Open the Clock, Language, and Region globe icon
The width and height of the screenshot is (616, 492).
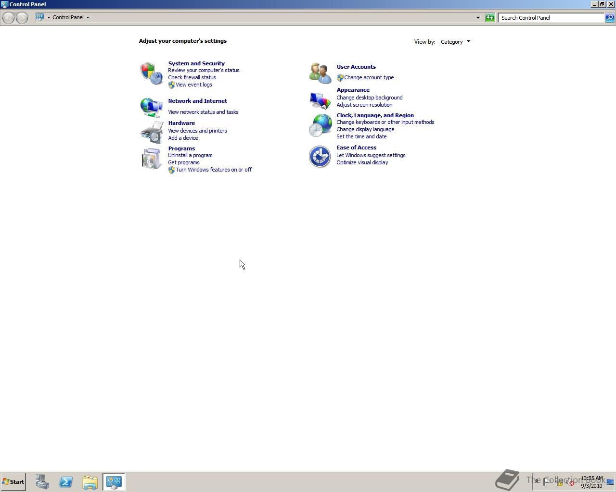320,125
